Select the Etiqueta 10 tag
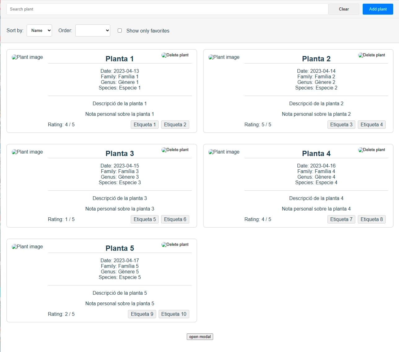This screenshot has height=352, width=399. (174, 314)
